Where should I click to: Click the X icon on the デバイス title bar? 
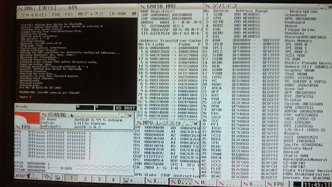(x=207, y=6)
